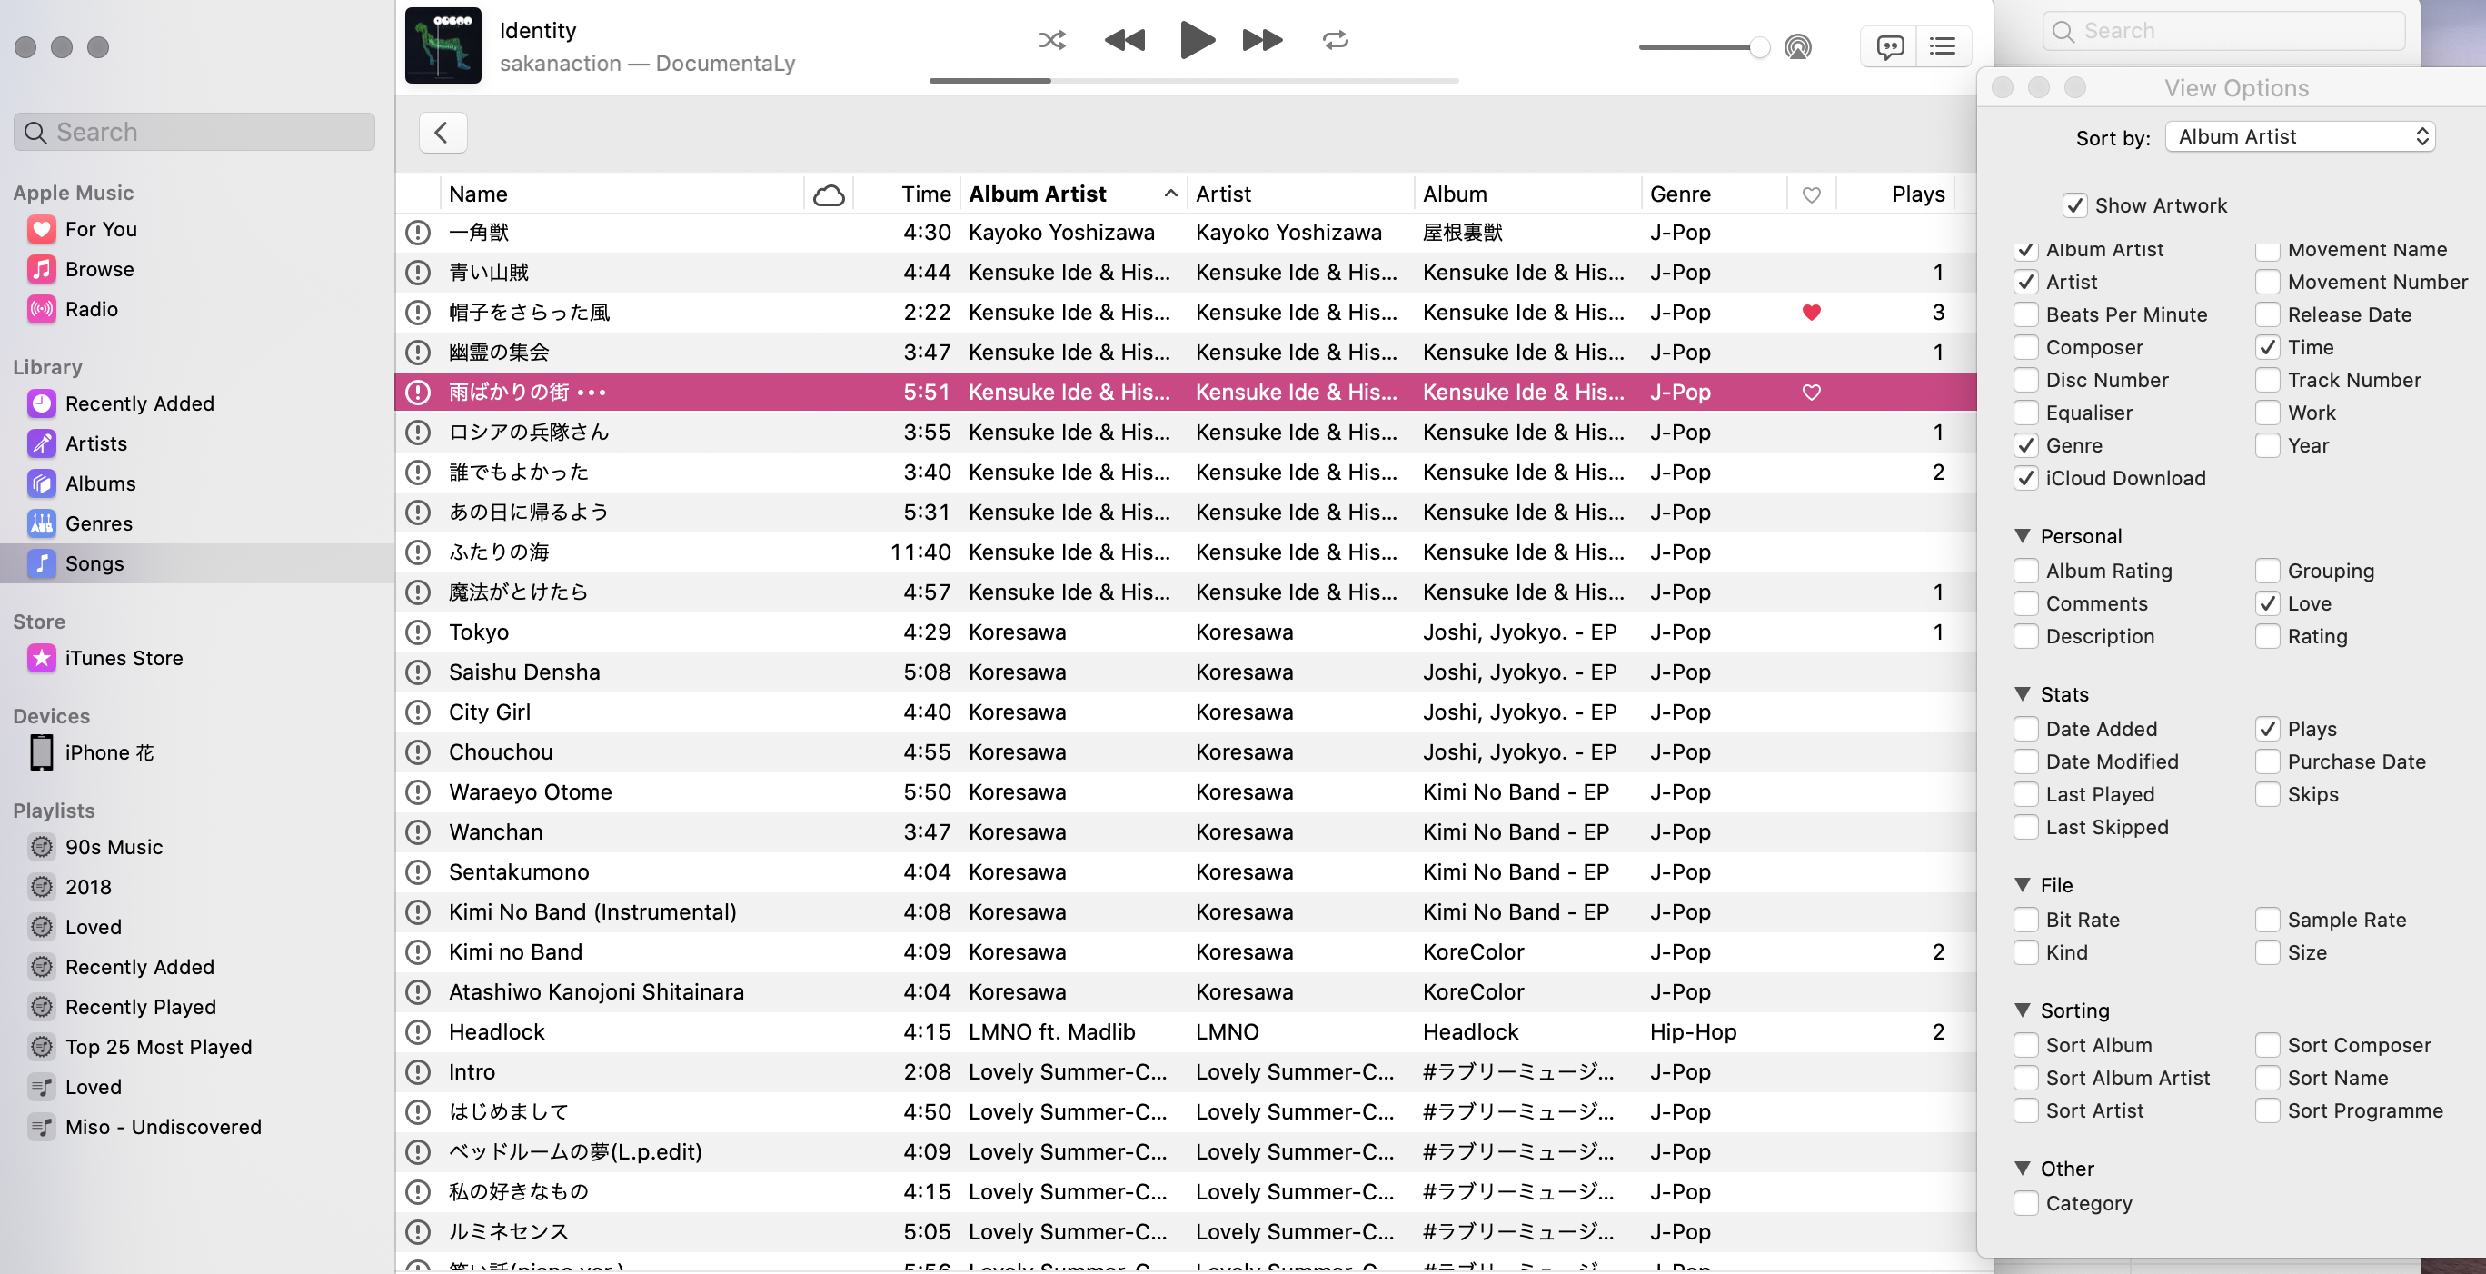This screenshot has height=1274, width=2486.
Task: Uncheck Show Artwork
Action: pos(2073,205)
